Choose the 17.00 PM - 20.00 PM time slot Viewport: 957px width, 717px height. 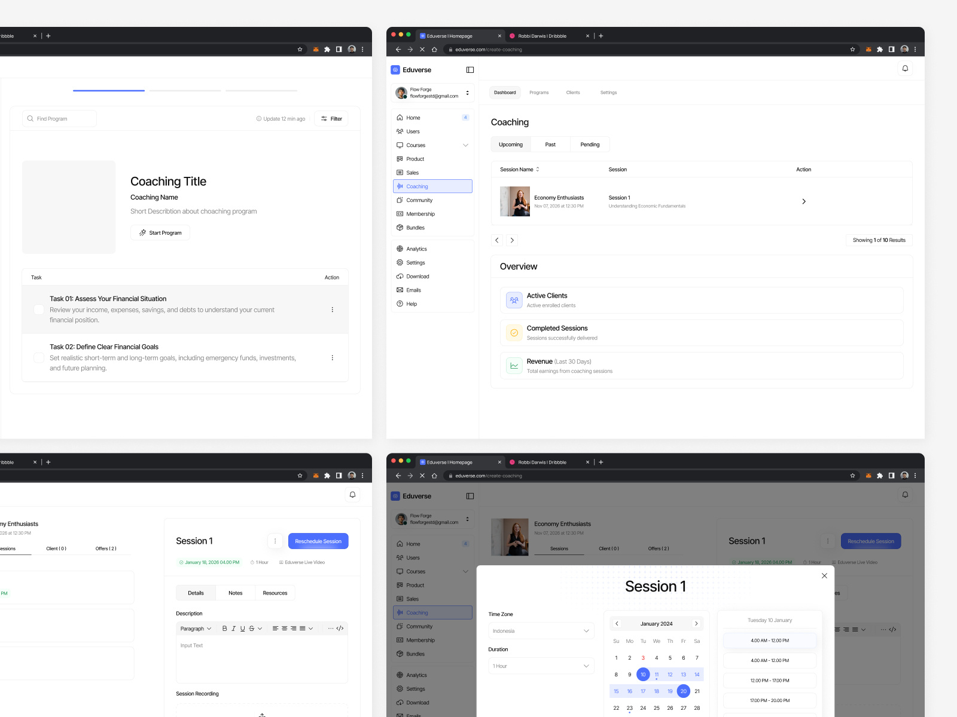tap(770, 701)
